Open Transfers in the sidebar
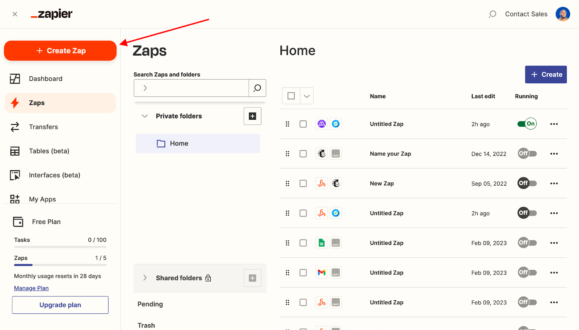The width and height of the screenshot is (579, 330). (60, 127)
